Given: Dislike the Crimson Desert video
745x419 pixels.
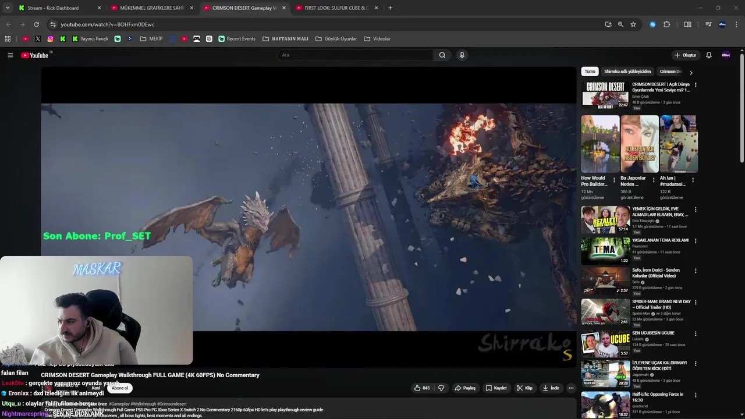Looking at the screenshot, I should pyautogui.click(x=441, y=388).
